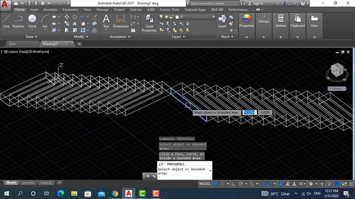355x199 pixels.
Task: Switch to the Annotate ribbon tab
Action: pos(50,10)
